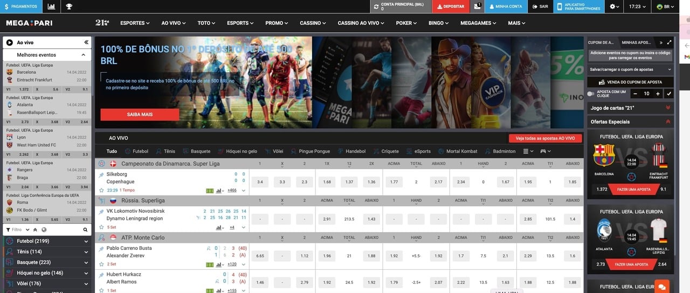
Task: Click the bet slip double-arrow forward icon
Action: (x=661, y=42)
